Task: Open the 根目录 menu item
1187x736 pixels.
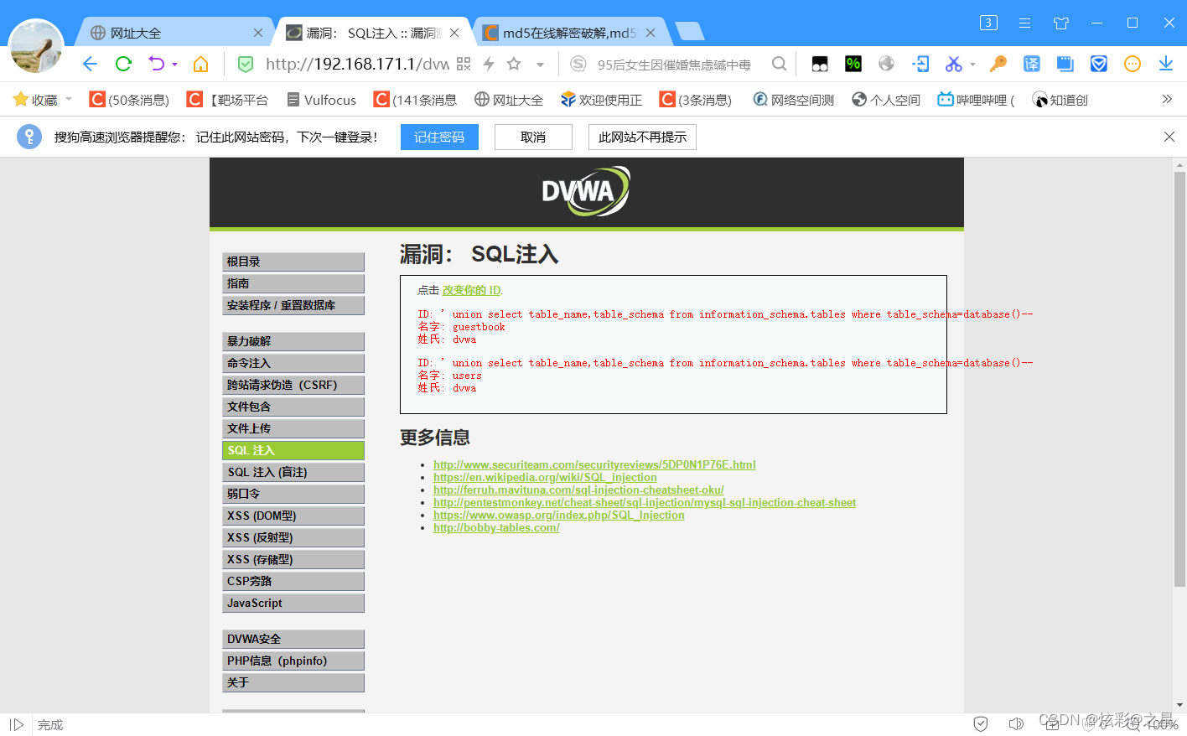Action: coord(293,262)
